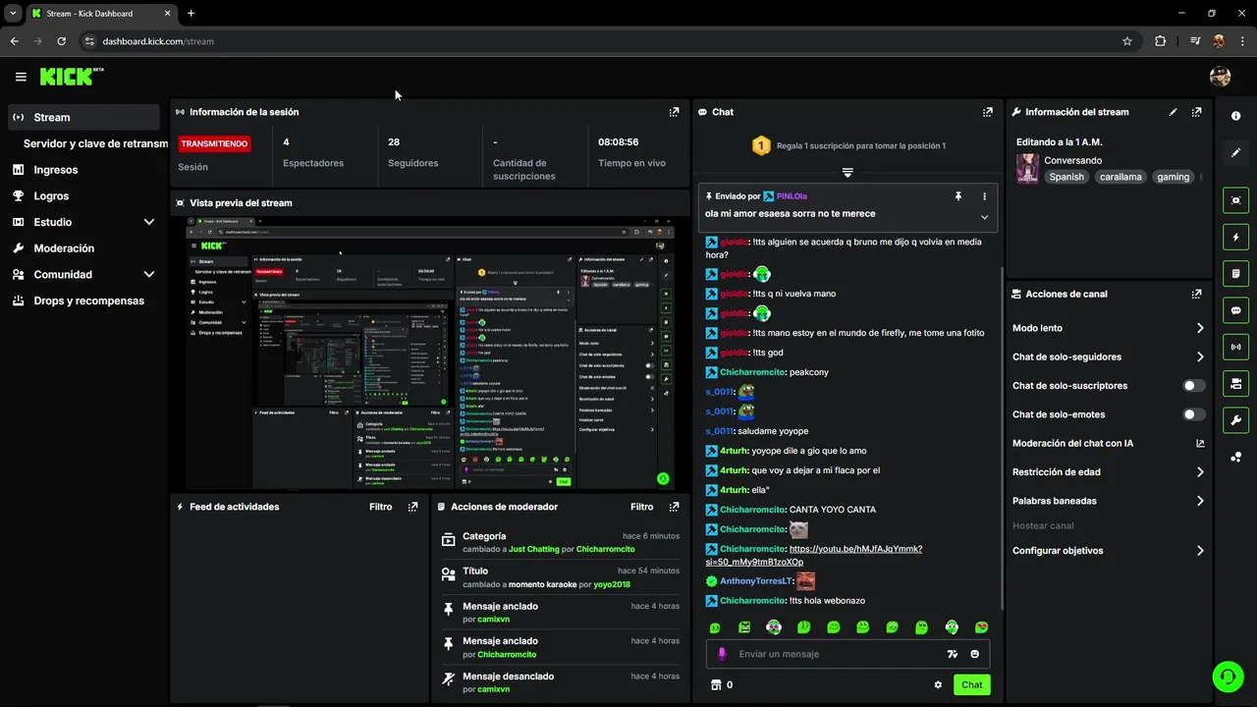Click the Kick logo
Screen dimensions: 1257x707
(72, 77)
